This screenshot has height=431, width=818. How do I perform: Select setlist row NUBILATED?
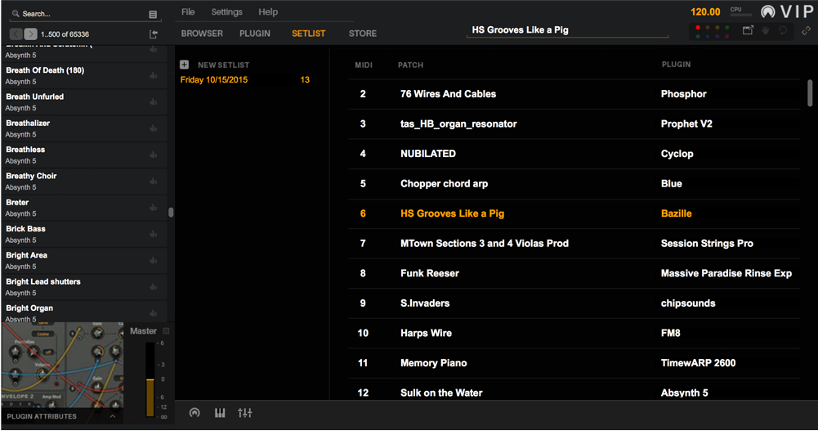[x=574, y=154]
